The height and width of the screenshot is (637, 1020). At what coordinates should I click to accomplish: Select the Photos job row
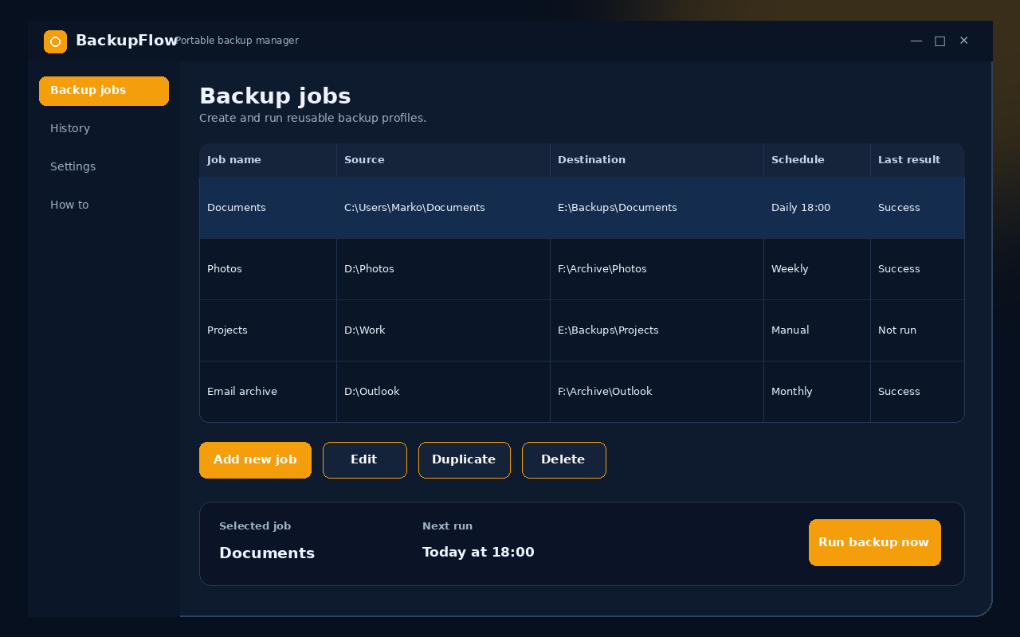coord(582,269)
